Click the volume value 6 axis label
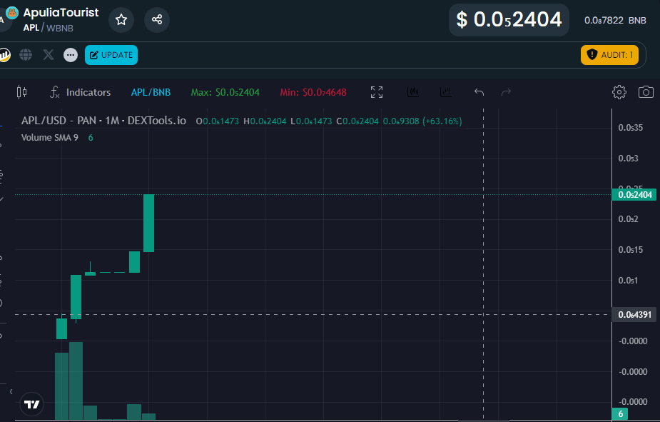This screenshot has height=422, width=660. pyautogui.click(x=620, y=414)
